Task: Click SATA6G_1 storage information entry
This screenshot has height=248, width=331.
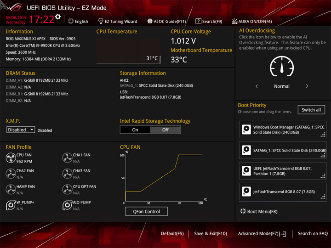Action: click(156, 85)
